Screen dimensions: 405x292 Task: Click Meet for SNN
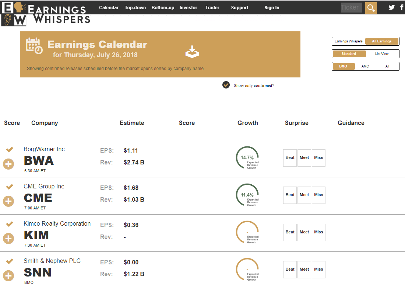[304, 270]
